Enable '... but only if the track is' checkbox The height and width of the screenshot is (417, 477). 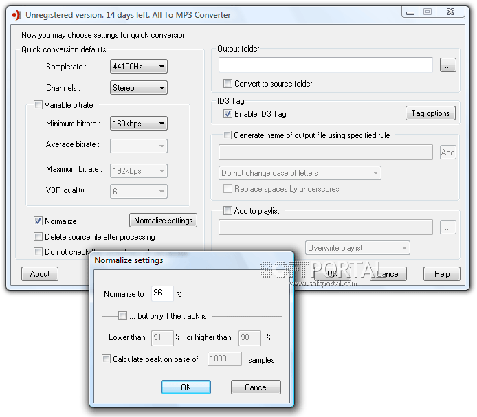click(122, 316)
